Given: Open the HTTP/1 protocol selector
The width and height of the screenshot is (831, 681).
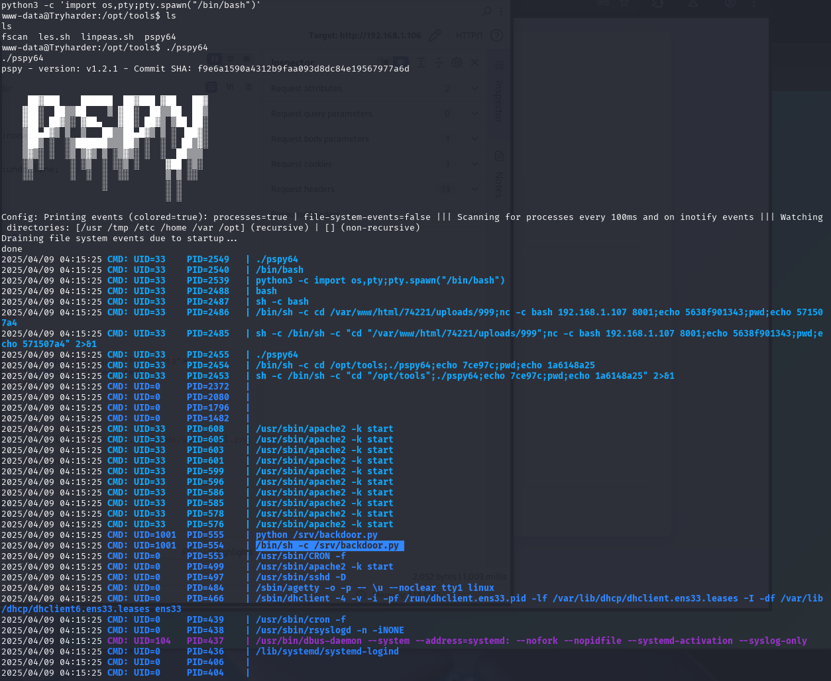Looking at the screenshot, I should tap(469, 35).
